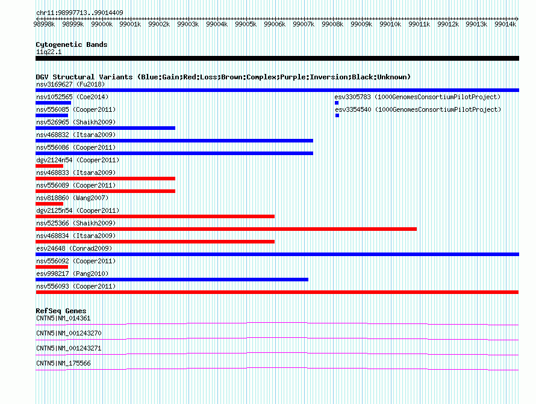Open the CNTN5|NM_014361 gene label
Viewport: 536px width, 404px height.
63,319
